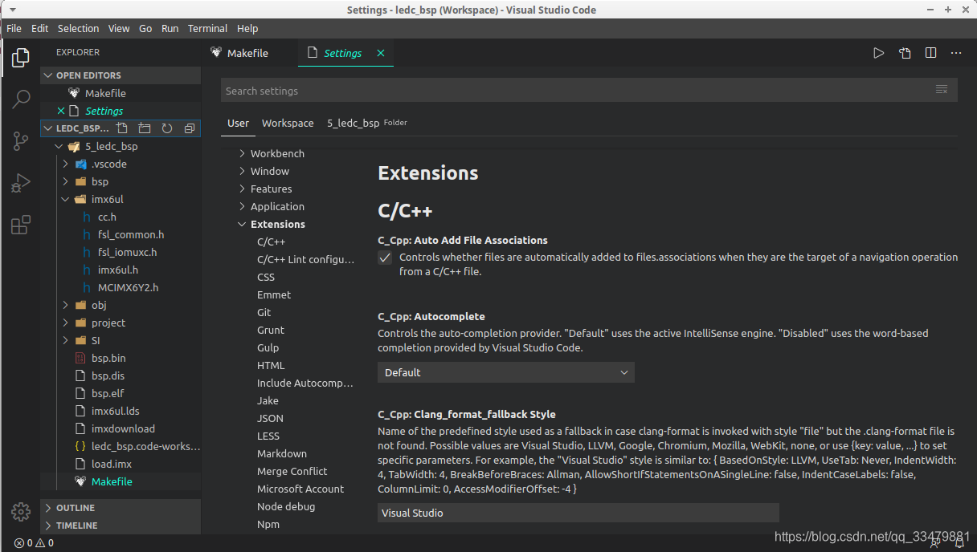Switch to the Workspace settings tab
The width and height of the screenshot is (977, 552).
coord(288,123)
